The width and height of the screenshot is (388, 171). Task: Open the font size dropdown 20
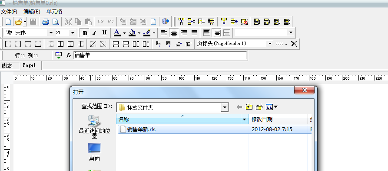coord(73,32)
